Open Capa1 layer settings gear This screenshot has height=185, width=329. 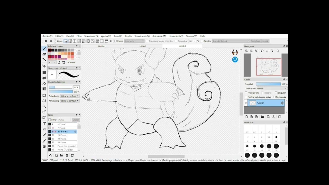coord(282,103)
